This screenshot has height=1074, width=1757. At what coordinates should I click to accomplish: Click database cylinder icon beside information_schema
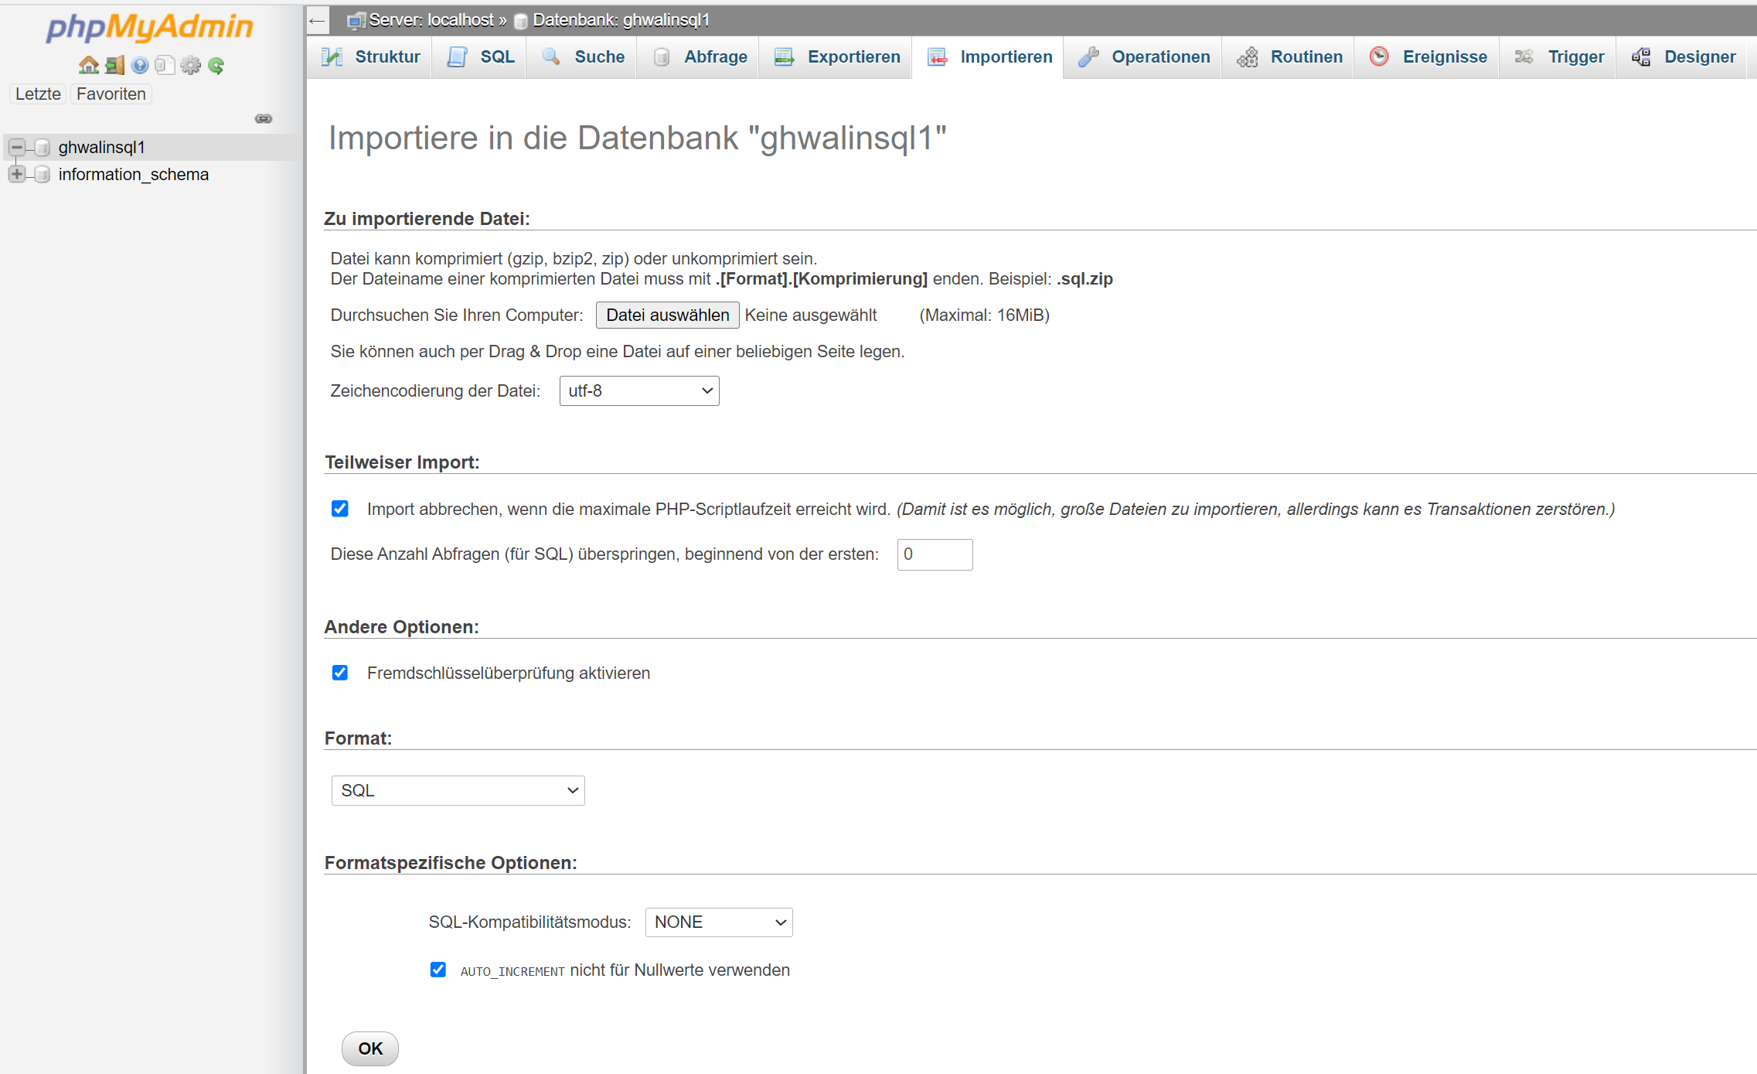(43, 174)
